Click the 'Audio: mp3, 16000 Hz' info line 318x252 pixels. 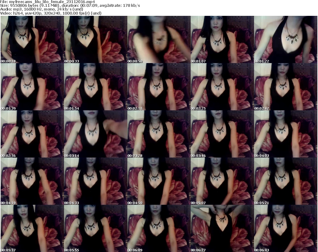click(x=42, y=9)
